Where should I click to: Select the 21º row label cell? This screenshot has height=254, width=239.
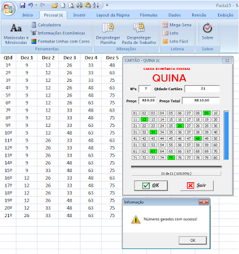(x=8, y=215)
